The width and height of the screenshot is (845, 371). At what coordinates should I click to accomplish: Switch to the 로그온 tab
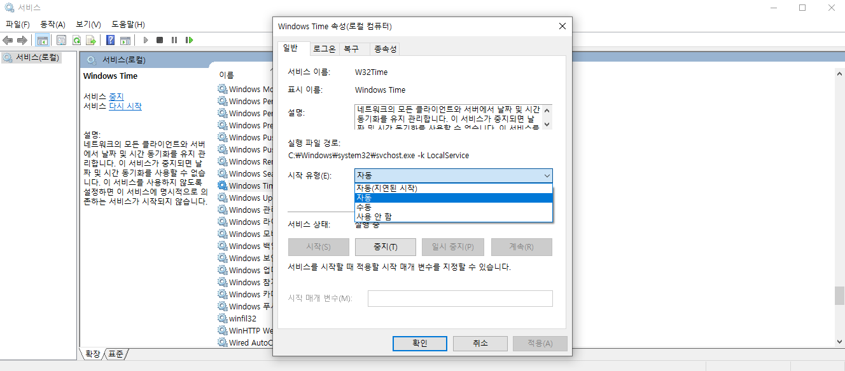click(324, 49)
